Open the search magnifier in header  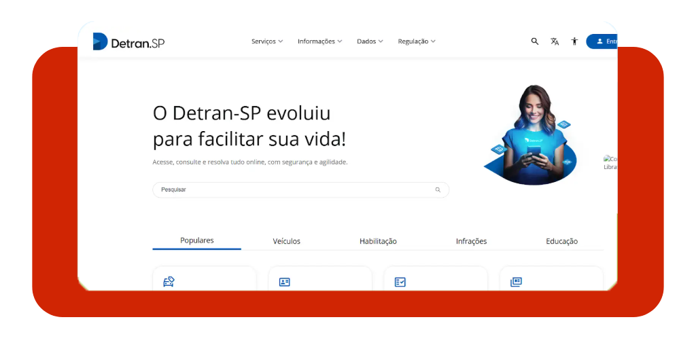point(535,41)
